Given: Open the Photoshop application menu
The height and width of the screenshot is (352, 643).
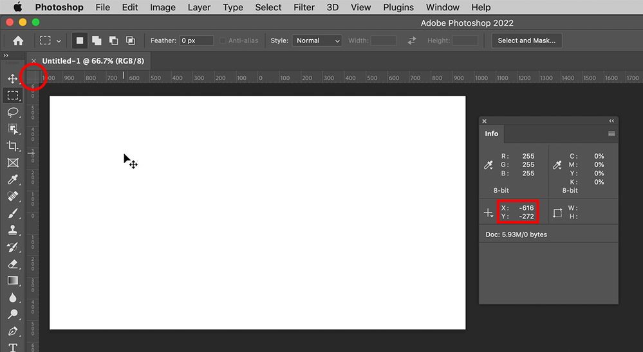Looking at the screenshot, I should pos(59,7).
